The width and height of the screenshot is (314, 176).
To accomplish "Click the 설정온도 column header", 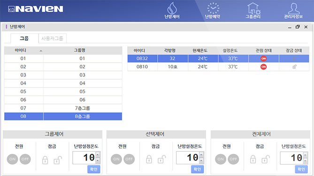I will click(230, 51).
